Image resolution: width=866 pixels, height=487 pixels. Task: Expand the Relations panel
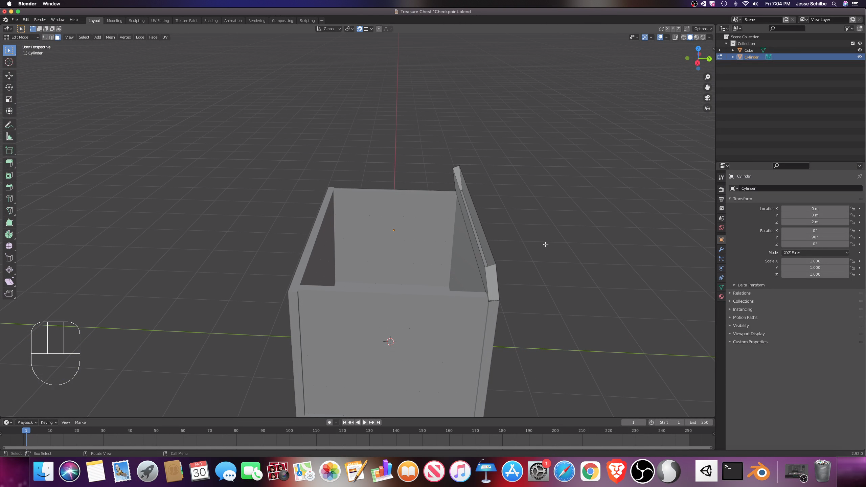point(742,293)
